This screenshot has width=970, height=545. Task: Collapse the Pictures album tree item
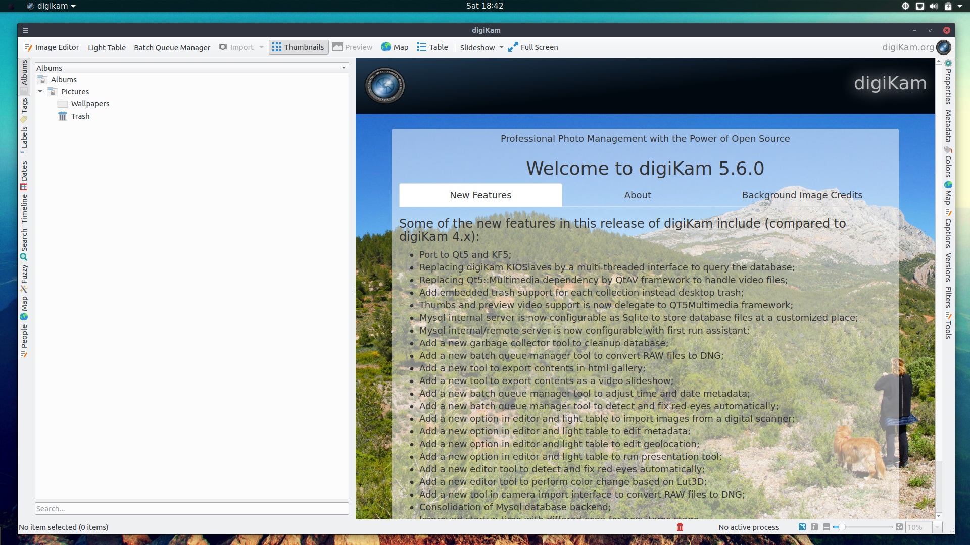point(40,91)
